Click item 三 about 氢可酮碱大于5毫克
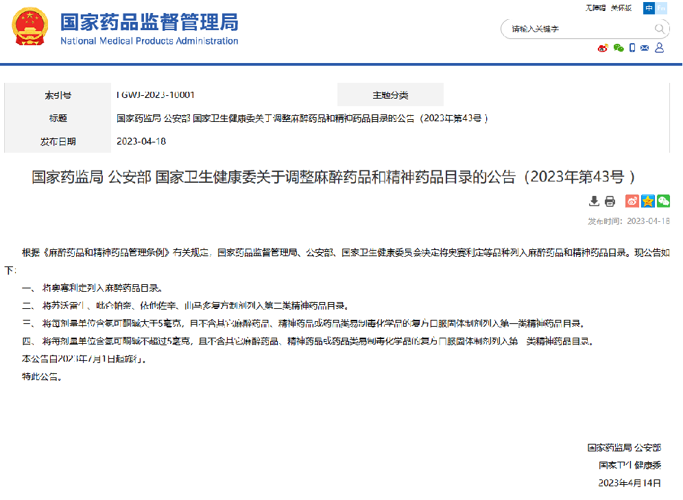This screenshot has height=500, width=683. point(304,323)
